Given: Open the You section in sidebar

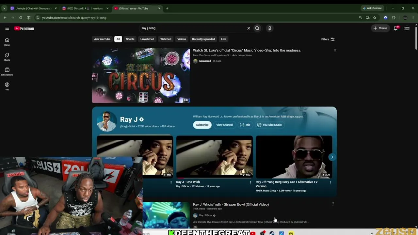Looking at the screenshot, I should point(7,86).
